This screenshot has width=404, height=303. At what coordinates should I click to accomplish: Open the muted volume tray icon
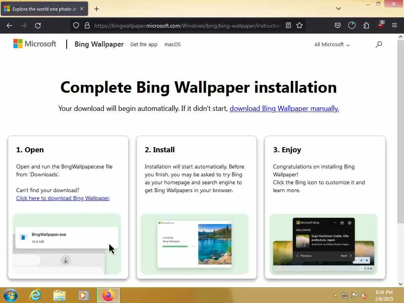(364, 296)
